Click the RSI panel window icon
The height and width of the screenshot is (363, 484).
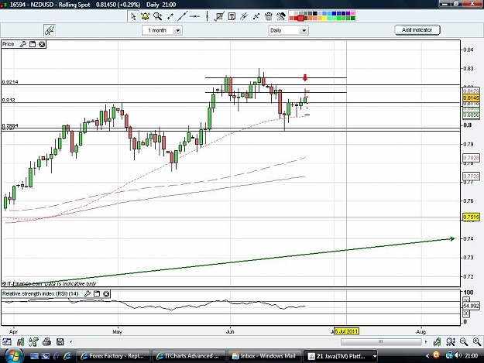pos(97,293)
